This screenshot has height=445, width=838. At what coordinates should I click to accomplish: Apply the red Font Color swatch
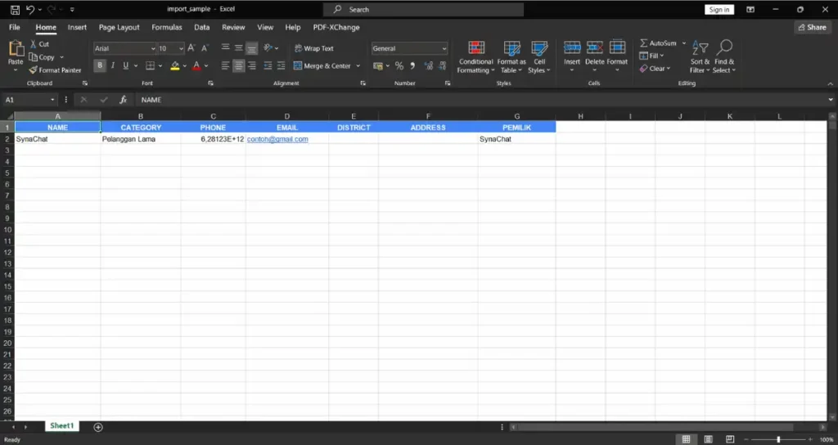(x=196, y=65)
